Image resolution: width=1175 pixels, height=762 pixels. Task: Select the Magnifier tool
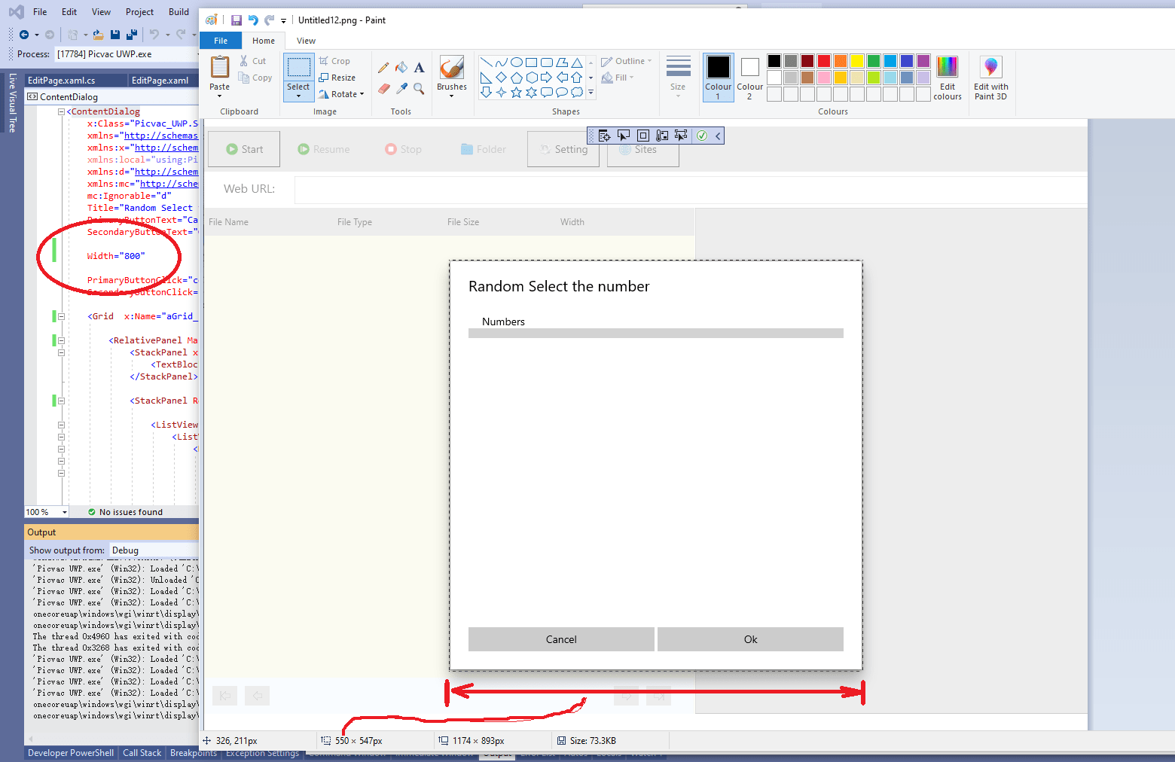pos(419,88)
